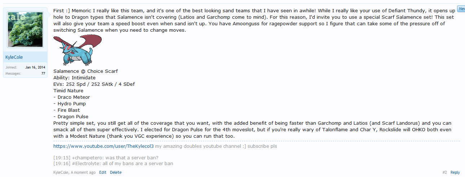The width and height of the screenshot is (465, 177).
Task: Open the #2 post permalink
Action: [x=444, y=173]
